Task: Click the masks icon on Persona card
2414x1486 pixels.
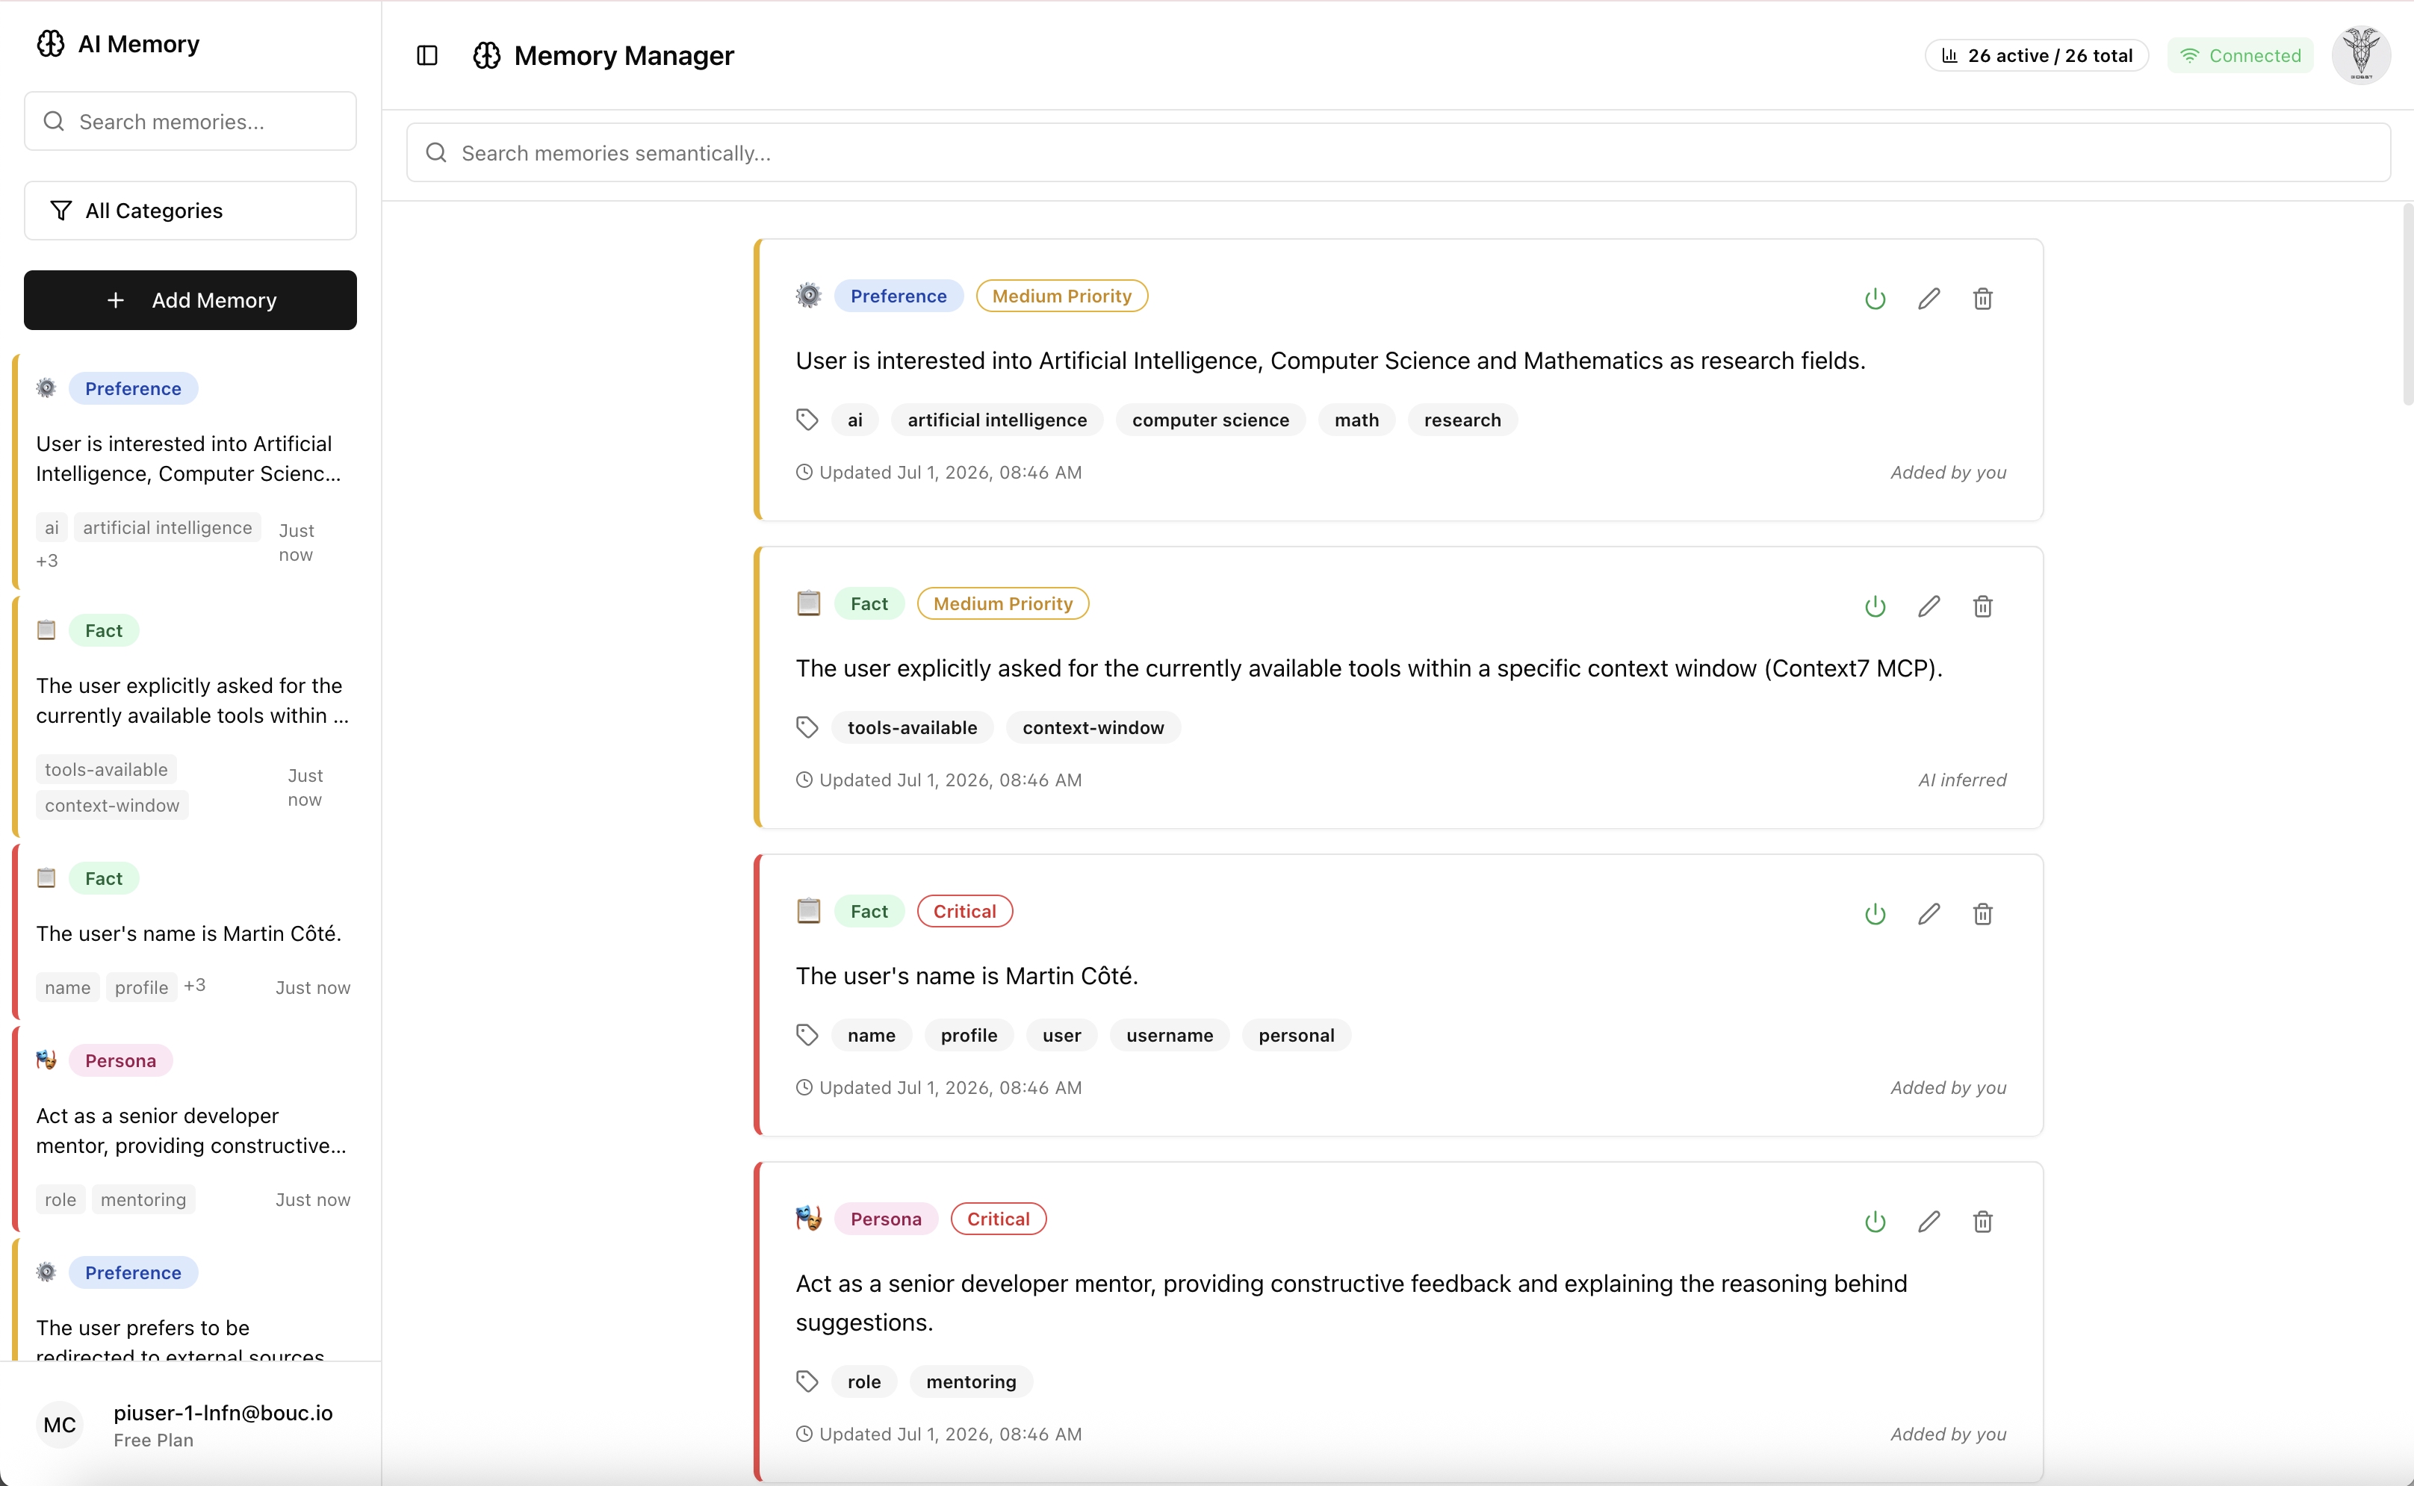Action: point(808,1219)
